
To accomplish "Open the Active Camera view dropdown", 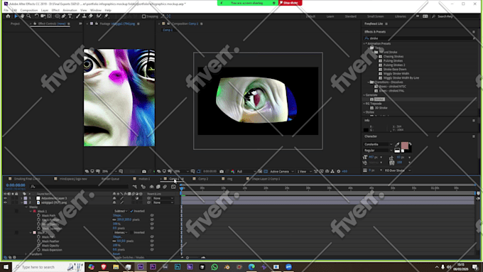I will 281,171.
